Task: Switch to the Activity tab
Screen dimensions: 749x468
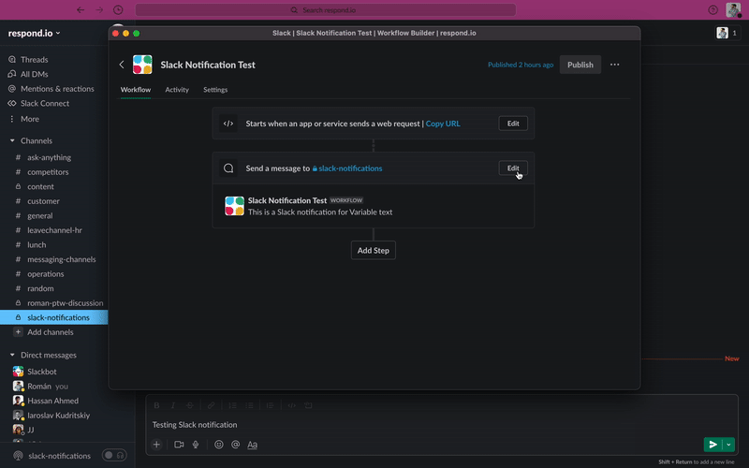Action: coord(177,90)
